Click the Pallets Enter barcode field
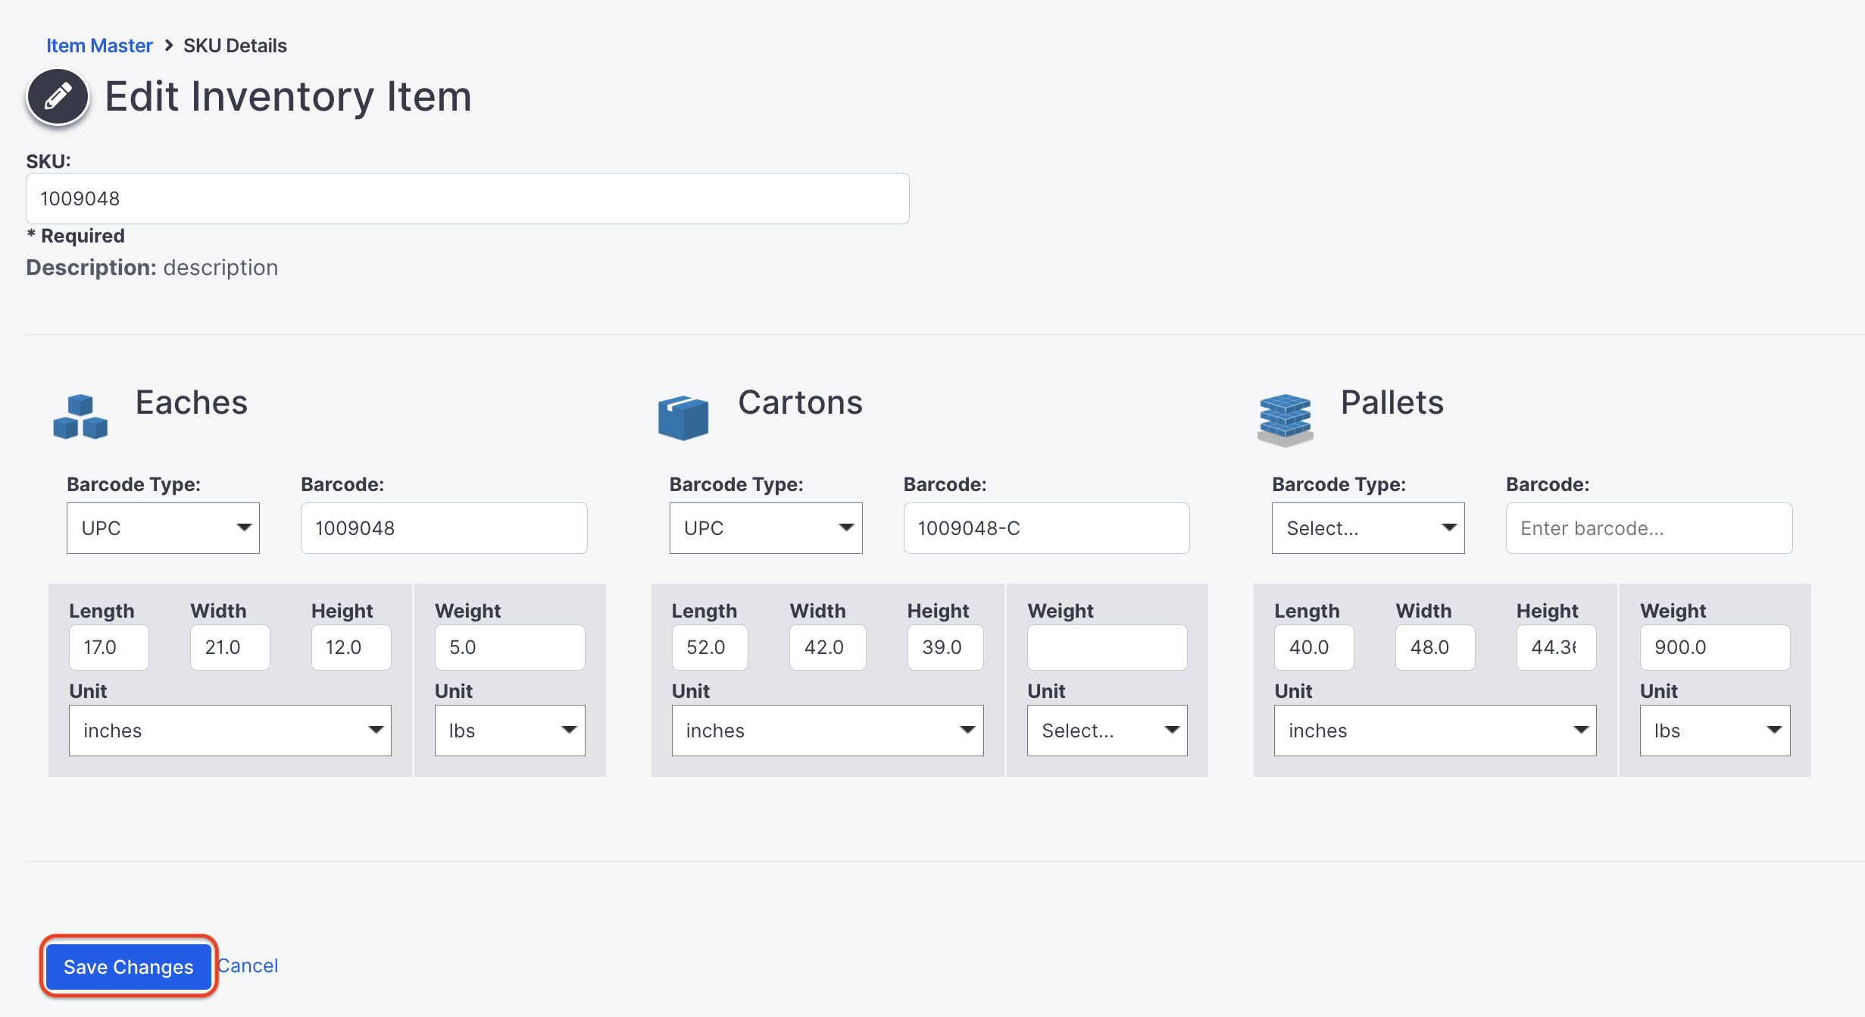 1649,528
